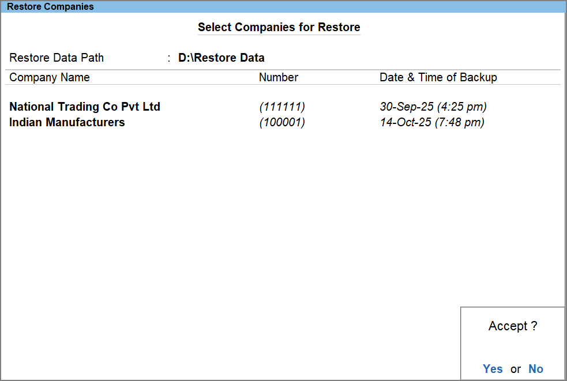The height and width of the screenshot is (381, 567).
Task: Select the company National Trading Co Pvt Ltd
Action: pyautogui.click(x=84, y=107)
